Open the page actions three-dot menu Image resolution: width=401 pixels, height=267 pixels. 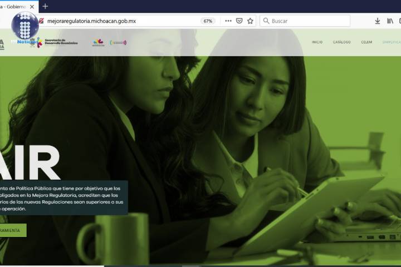tap(228, 21)
